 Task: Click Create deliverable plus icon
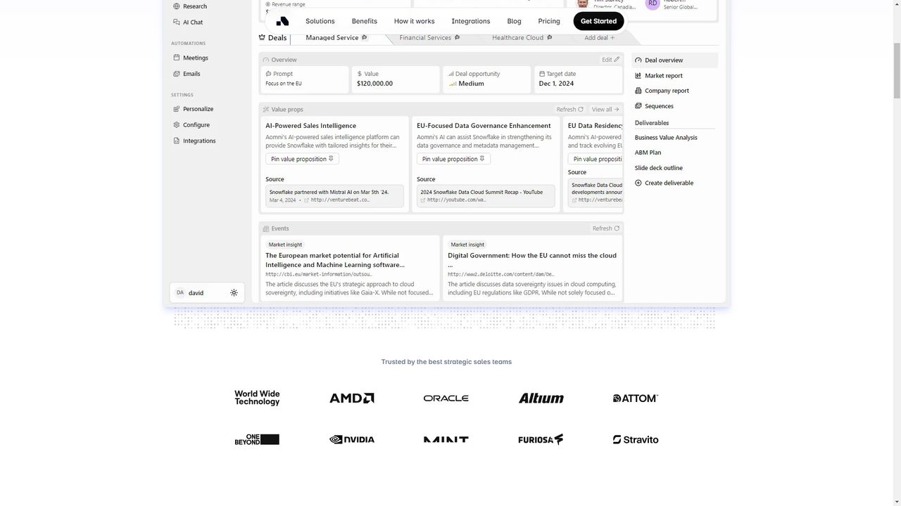(638, 183)
